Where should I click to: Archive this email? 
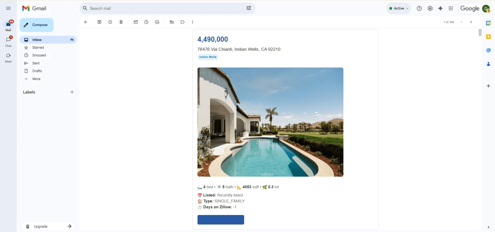coord(99,22)
